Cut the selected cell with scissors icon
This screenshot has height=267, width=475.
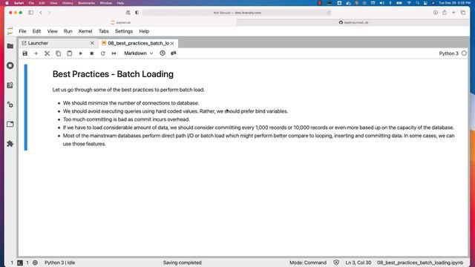[x=47, y=53]
